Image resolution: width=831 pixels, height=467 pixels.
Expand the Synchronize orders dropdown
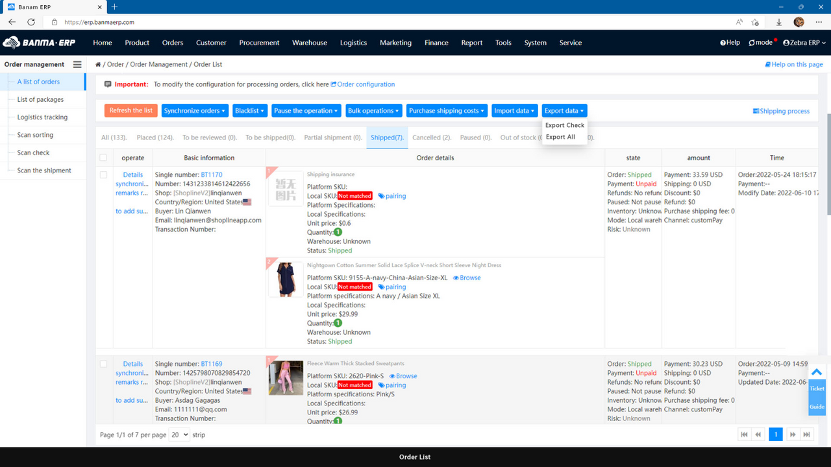tap(195, 110)
